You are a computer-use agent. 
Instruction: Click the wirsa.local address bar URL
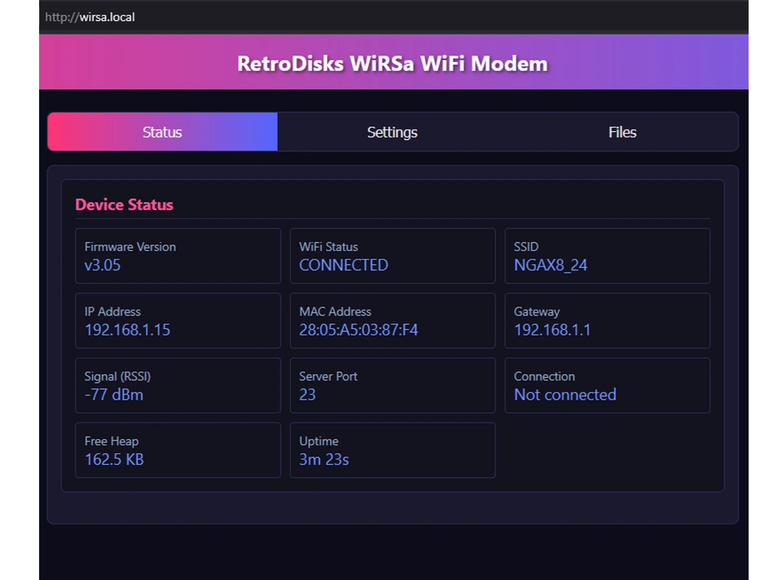90,17
